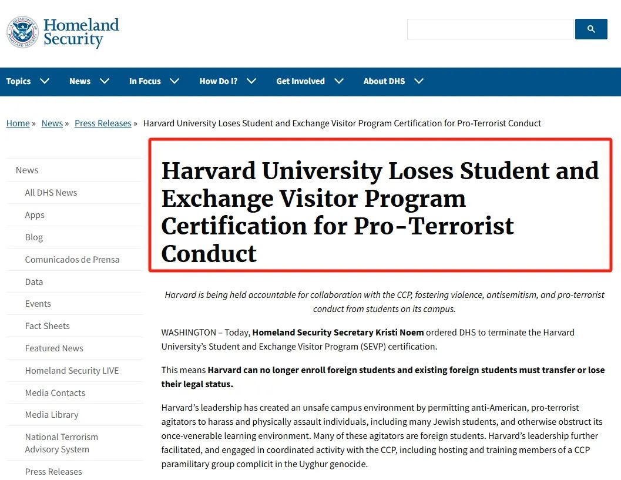Open Homeland Security LIVE sidebar link

[72, 370]
